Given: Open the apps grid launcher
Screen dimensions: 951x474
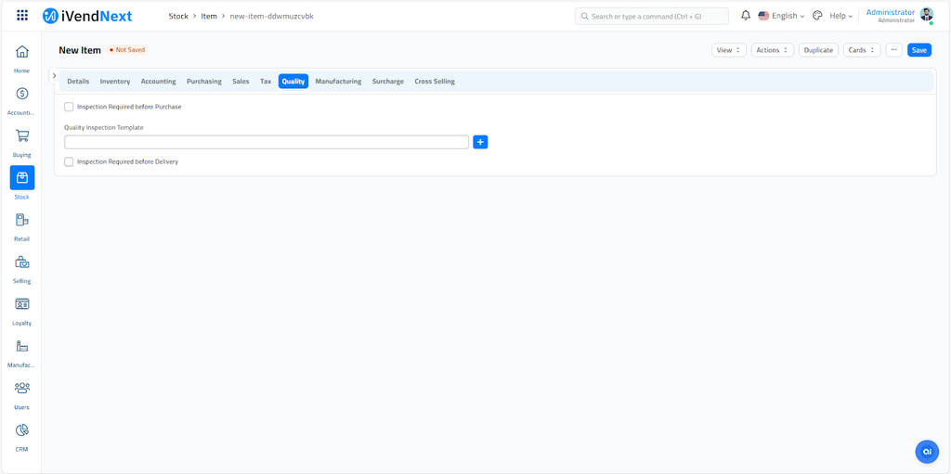Looking at the screenshot, I should (x=22, y=16).
